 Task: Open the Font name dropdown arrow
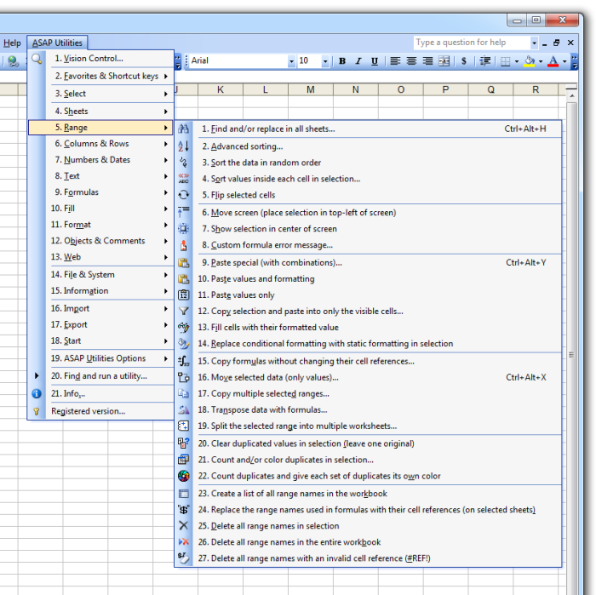291,61
